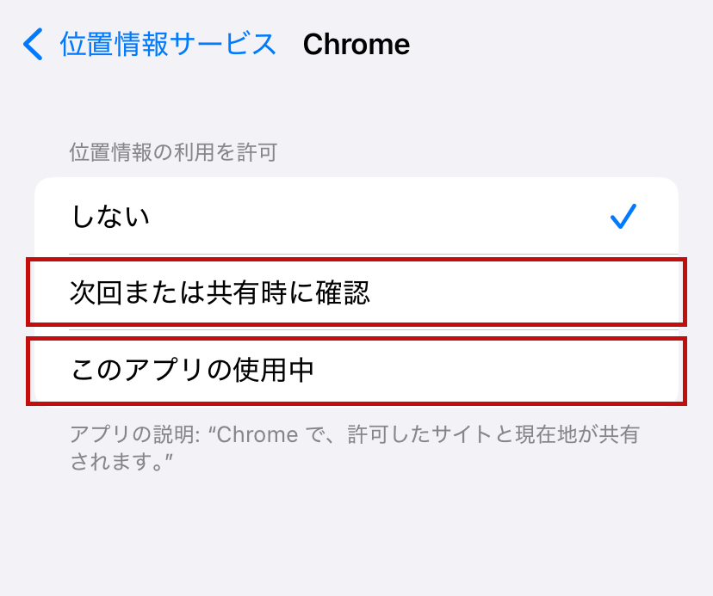Go back to 位置情報サービス
713x596 pixels.
(168, 44)
